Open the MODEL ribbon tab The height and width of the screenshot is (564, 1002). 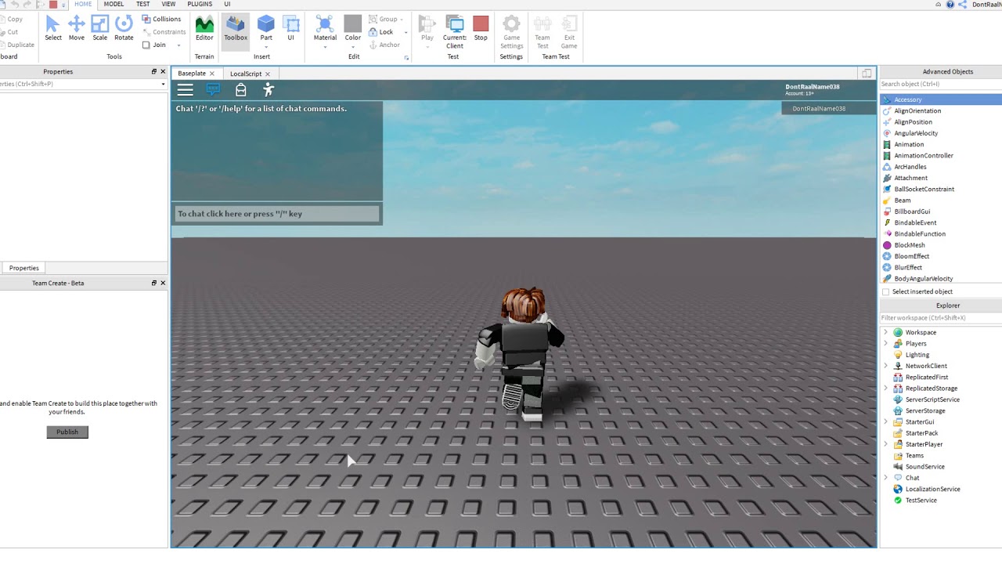coord(114,4)
